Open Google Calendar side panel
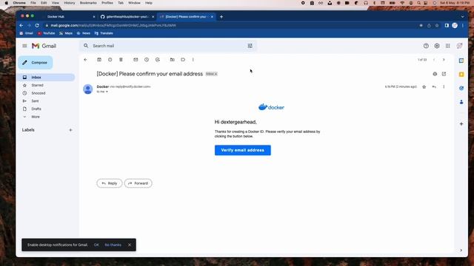474x266 pixels. pyautogui.click(x=461, y=61)
